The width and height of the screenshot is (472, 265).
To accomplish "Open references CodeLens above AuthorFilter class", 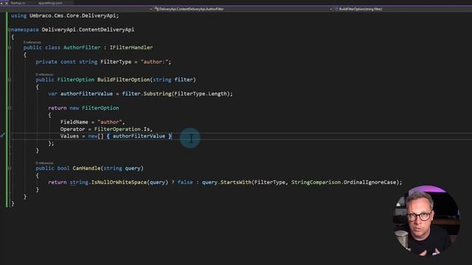I will pos(32,43).
